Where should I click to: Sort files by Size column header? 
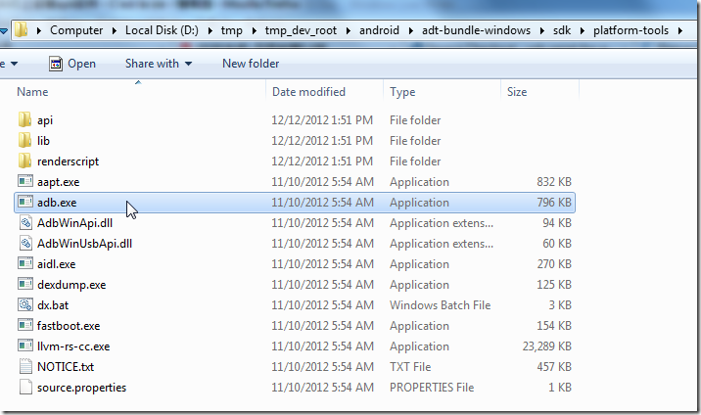[x=517, y=92]
